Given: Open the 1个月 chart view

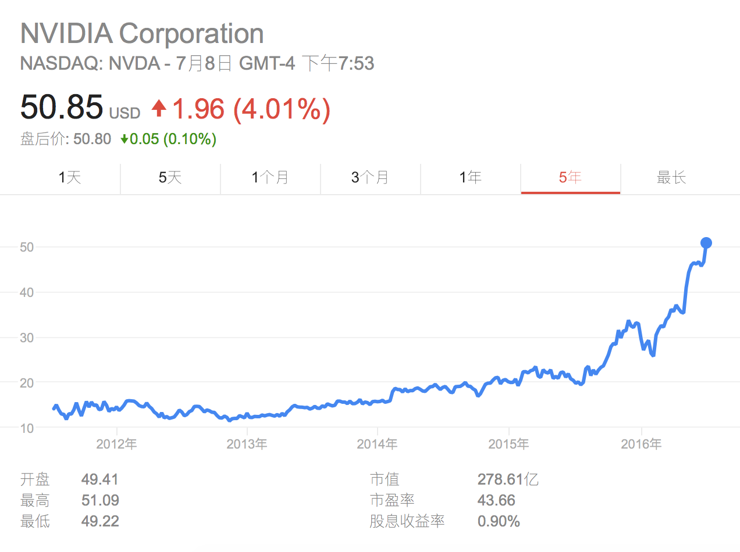Looking at the screenshot, I should [269, 178].
